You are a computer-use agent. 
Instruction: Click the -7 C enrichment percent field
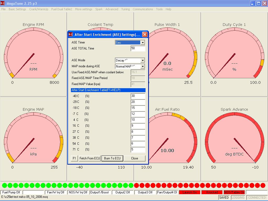(138, 114)
